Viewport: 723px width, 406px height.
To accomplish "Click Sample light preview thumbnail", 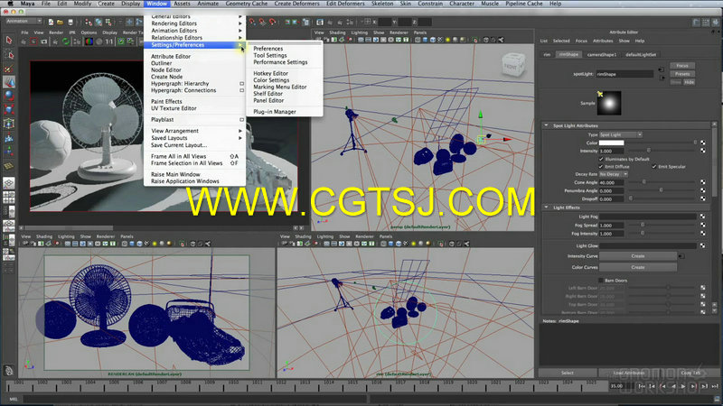I will click(609, 103).
